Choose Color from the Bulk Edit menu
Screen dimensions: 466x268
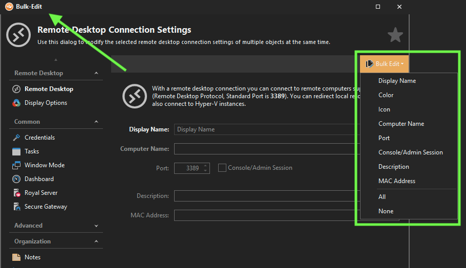click(386, 95)
